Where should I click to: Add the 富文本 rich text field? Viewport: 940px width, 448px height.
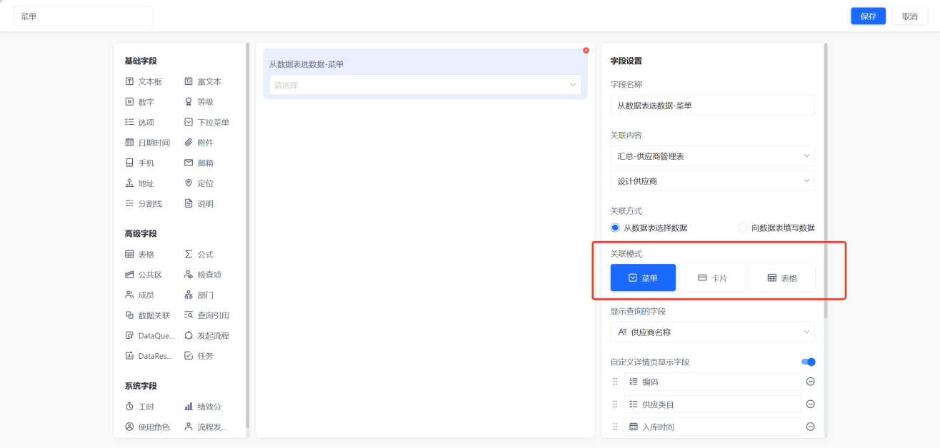[x=203, y=81]
